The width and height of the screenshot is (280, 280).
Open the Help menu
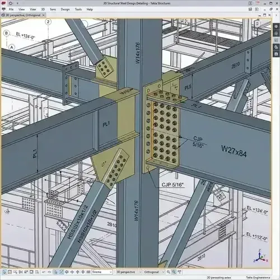coord(90,9)
